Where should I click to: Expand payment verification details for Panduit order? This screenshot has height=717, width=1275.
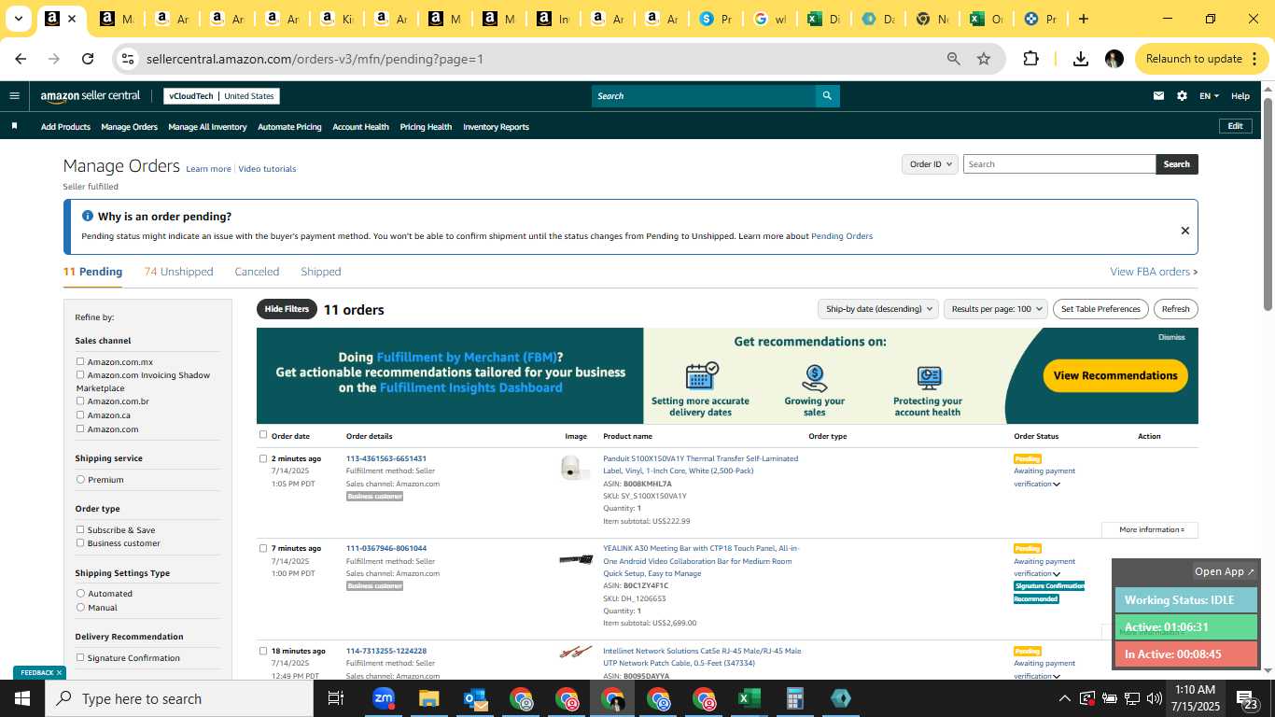pyautogui.click(x=1057, y=485)
